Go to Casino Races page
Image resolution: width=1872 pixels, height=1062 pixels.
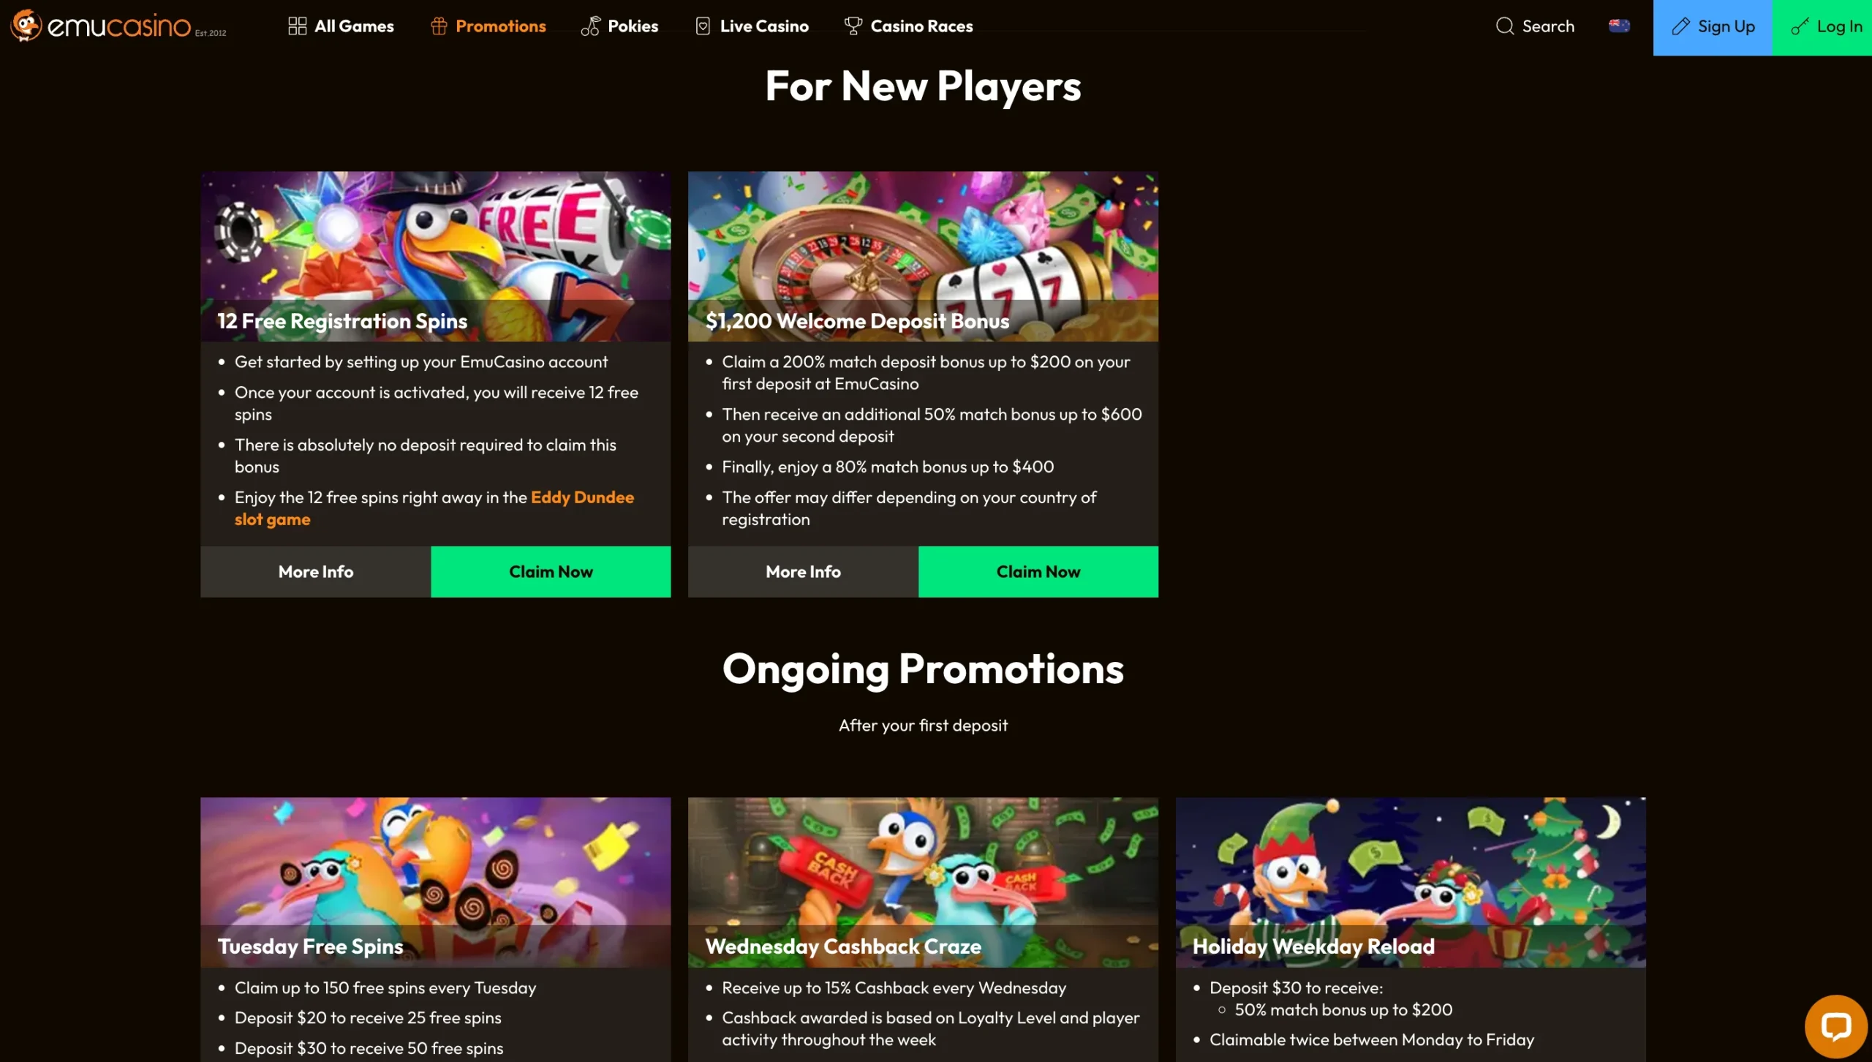click(x=908, y=26)
